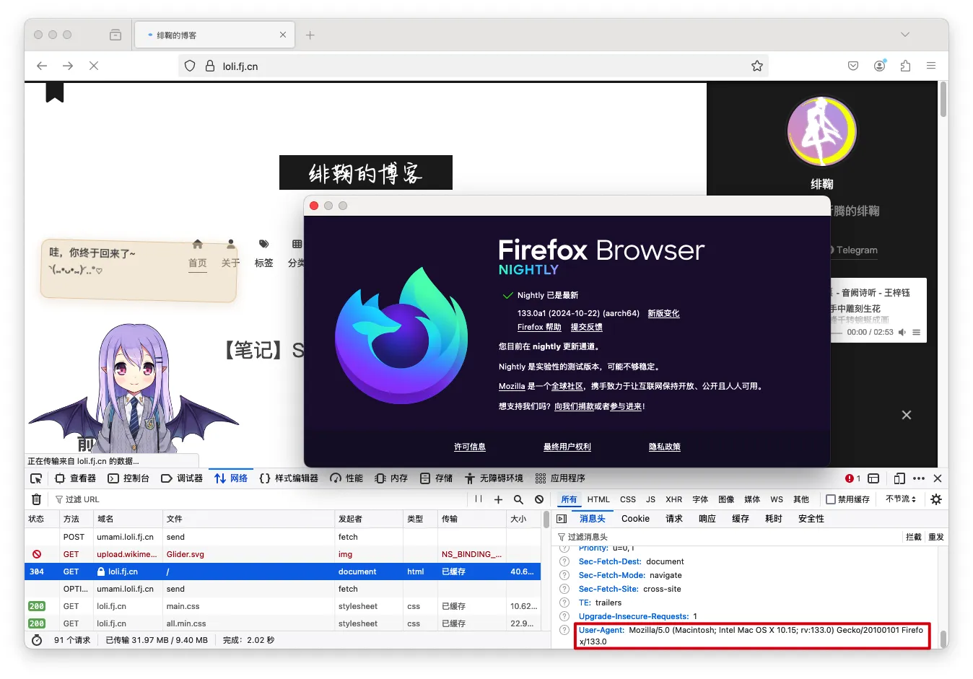Click the element picker icon in DevTools
The height and width of the screenshot is (679, 973).
coord(36,478)
